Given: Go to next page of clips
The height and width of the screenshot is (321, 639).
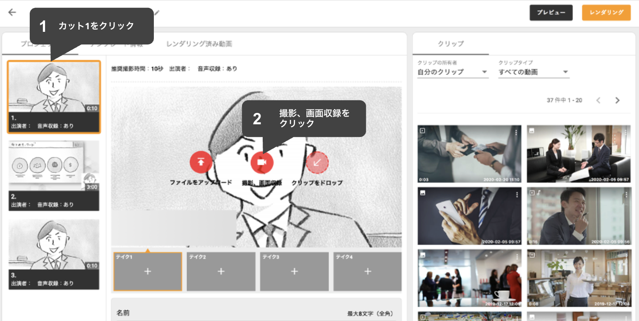Looking at the screenshot, I should click(617, 100).
